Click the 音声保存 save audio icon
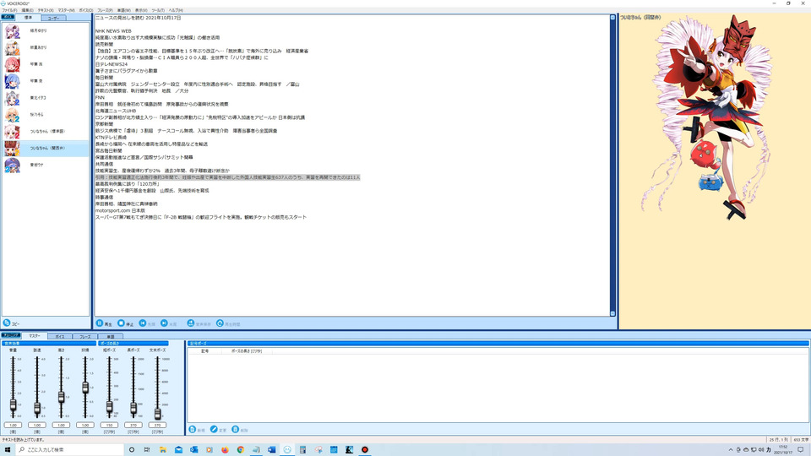811x456 pixels. point(190,323)
